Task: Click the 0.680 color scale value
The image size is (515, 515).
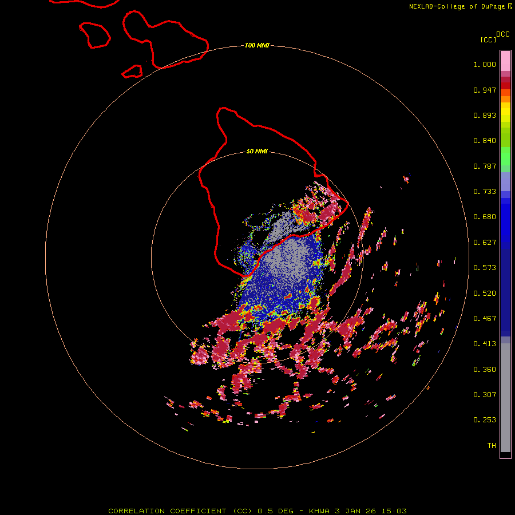Action: pos(485,217)
